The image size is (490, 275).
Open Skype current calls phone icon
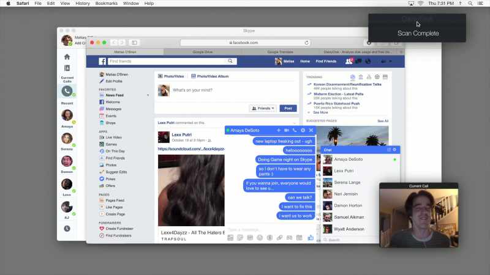point(67,91)
